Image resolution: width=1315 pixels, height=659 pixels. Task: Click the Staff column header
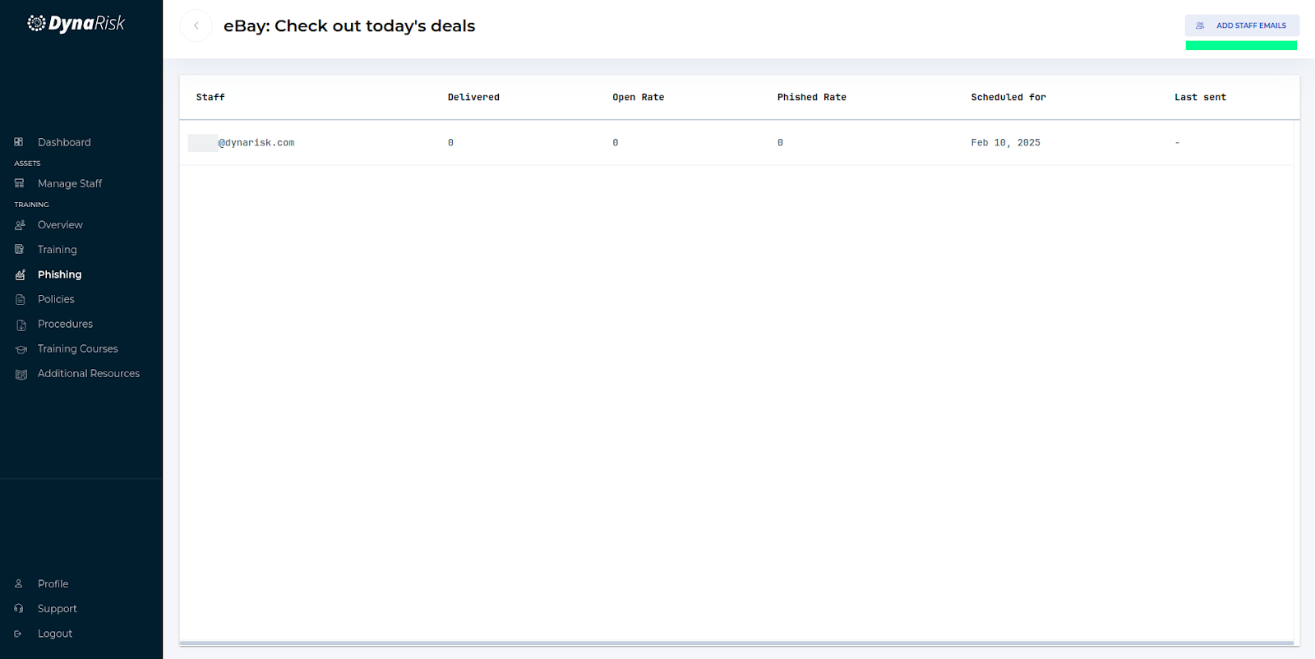coord(210,97)
